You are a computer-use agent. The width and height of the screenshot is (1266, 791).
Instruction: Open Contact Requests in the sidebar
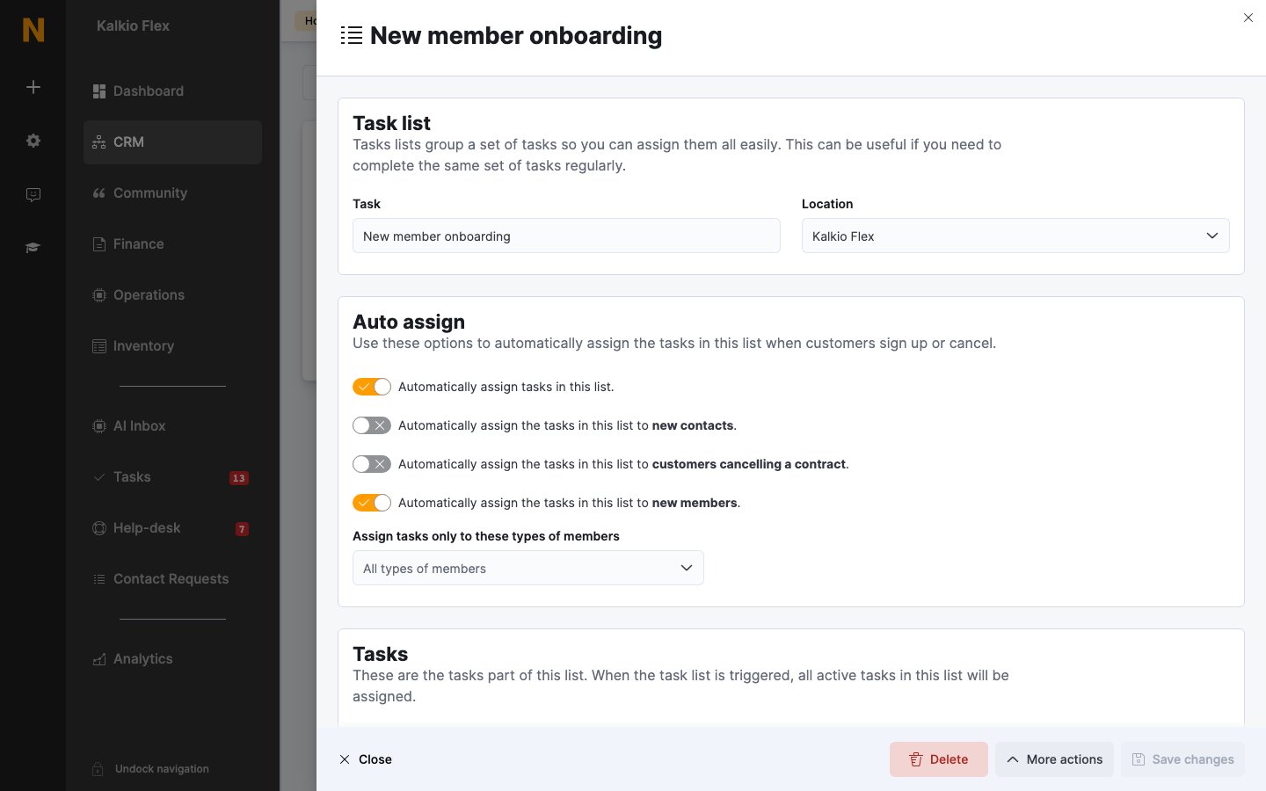coord(172,579)
